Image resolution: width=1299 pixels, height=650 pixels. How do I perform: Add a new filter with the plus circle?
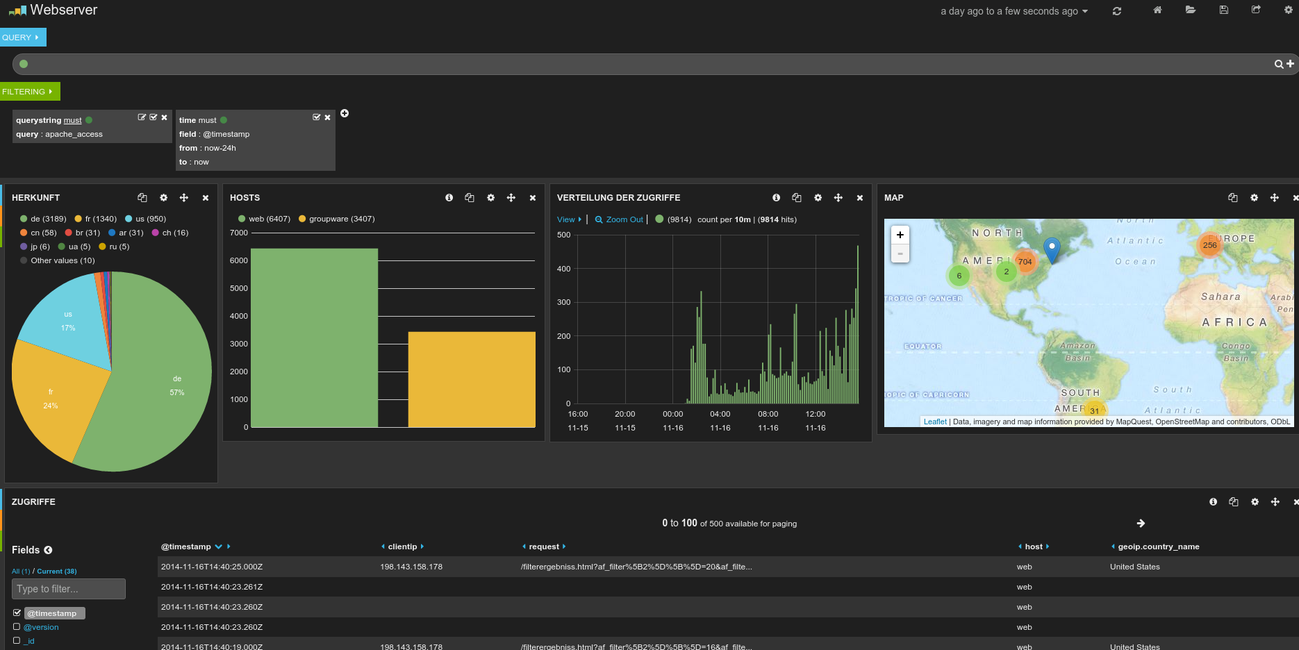(345, 113)
